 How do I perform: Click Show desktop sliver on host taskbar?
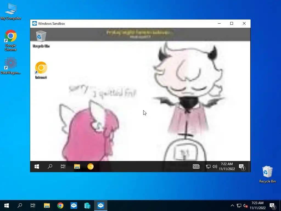tap(280, 206)
